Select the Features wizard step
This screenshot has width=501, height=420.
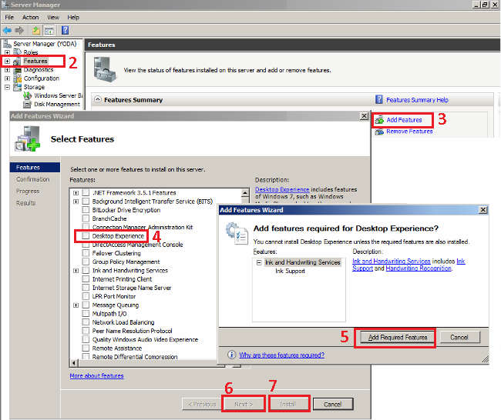35,168
